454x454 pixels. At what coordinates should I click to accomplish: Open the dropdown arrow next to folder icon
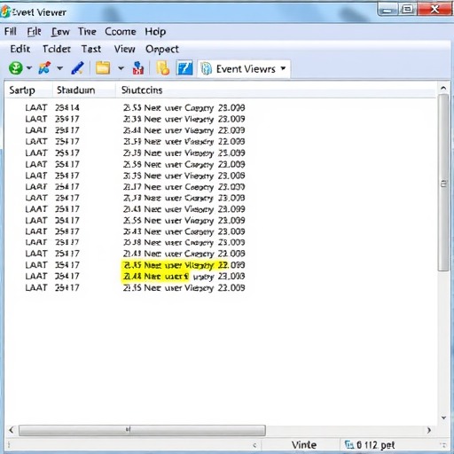point(121,68)
